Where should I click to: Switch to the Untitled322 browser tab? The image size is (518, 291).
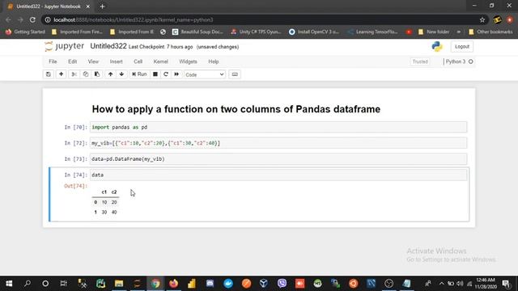pos(49,6)
